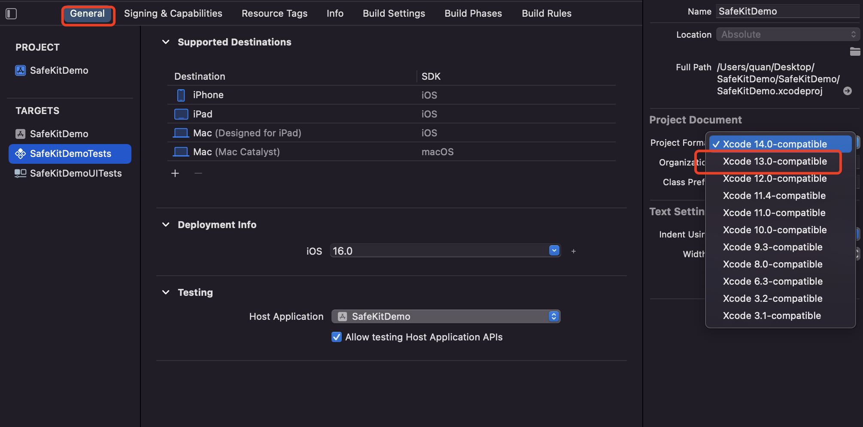Collapse the Deployment Info section
863x427 pixels.
[x=166, y=225]
